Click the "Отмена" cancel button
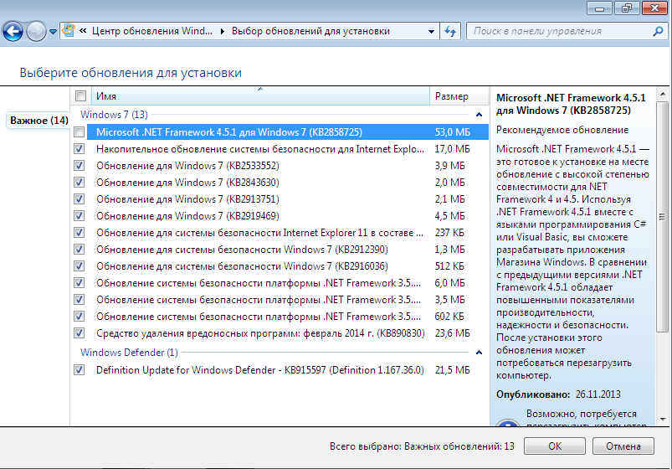 click(x=623, y=446)
